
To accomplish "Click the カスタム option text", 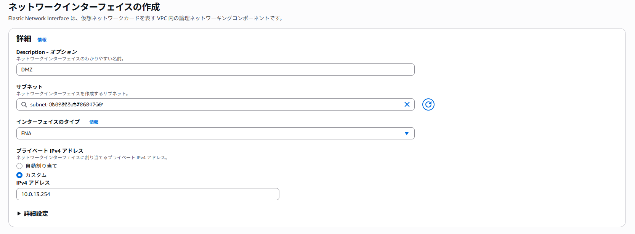I will tap(36, 175).
